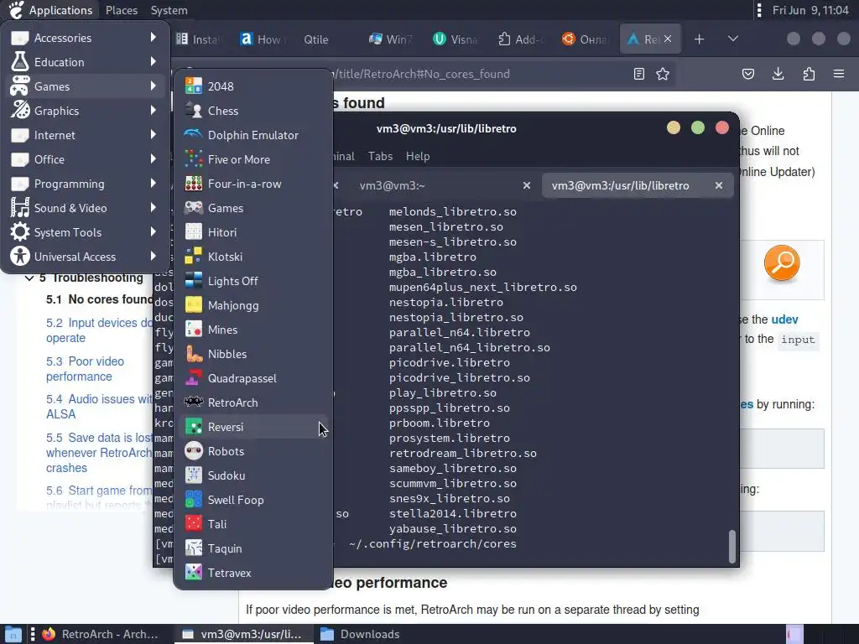Expand the System Tools category
Viewport: 859px width, 644px height.
tap(85, 232)
